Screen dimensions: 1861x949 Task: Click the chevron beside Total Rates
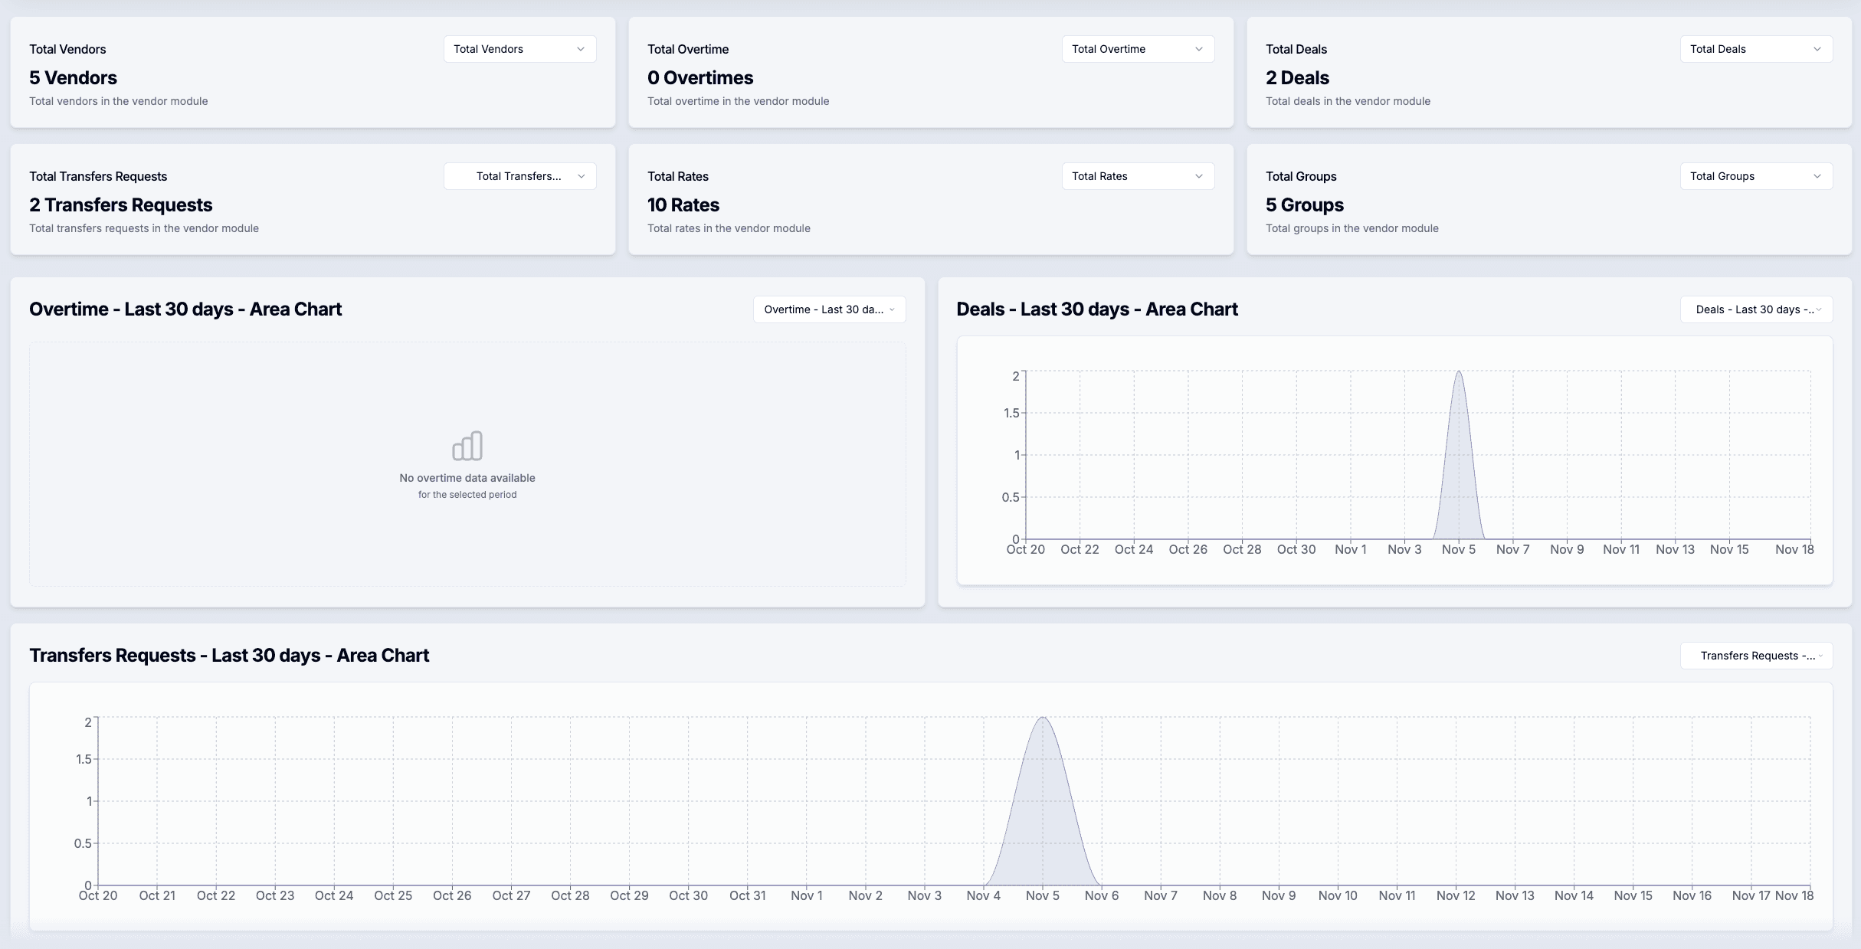[x=1199, y=175]
